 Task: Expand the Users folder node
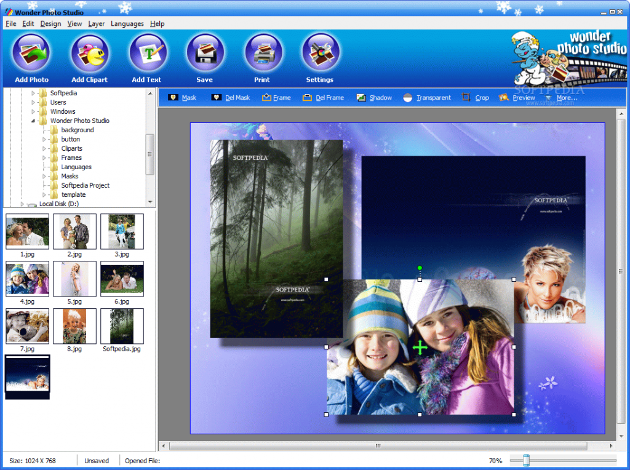(33, 103)
